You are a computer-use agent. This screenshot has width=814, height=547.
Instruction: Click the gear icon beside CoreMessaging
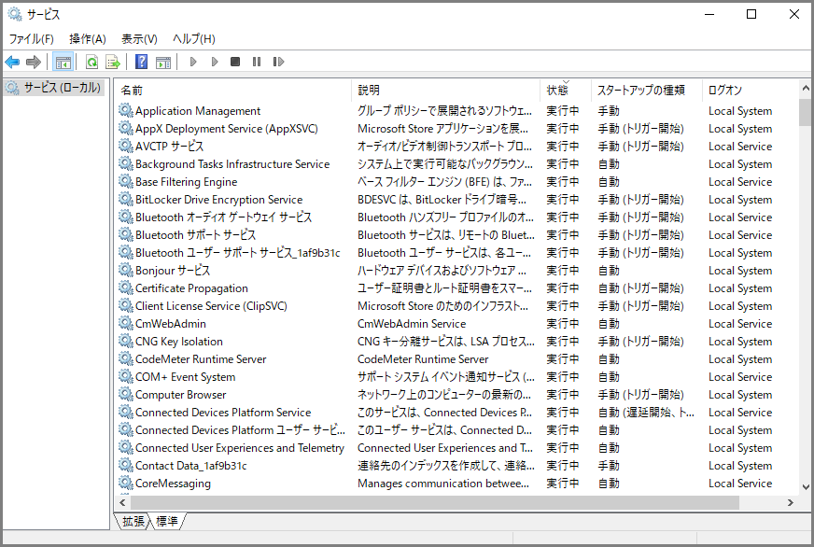click(126, 483)
